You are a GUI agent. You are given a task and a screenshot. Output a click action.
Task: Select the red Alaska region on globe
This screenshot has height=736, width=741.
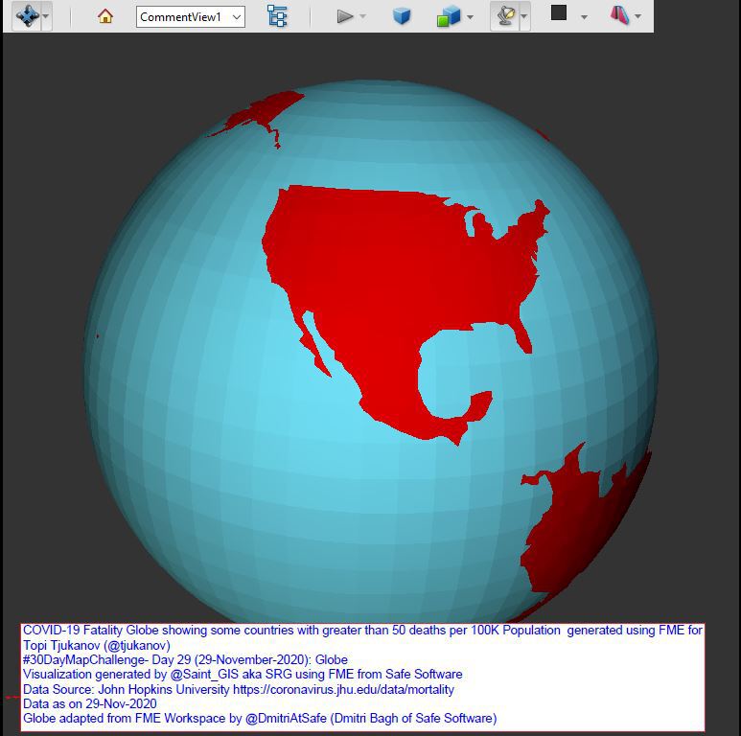point(259,117)
